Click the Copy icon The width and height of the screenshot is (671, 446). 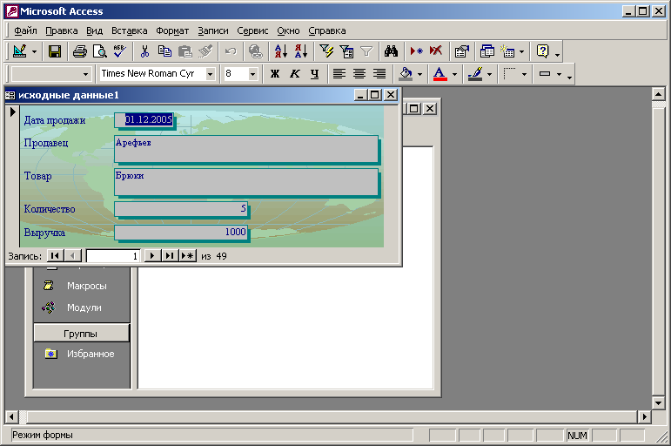(164, 52)
